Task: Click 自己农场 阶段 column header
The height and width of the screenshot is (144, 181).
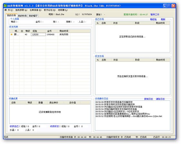Action: (143, 23)
